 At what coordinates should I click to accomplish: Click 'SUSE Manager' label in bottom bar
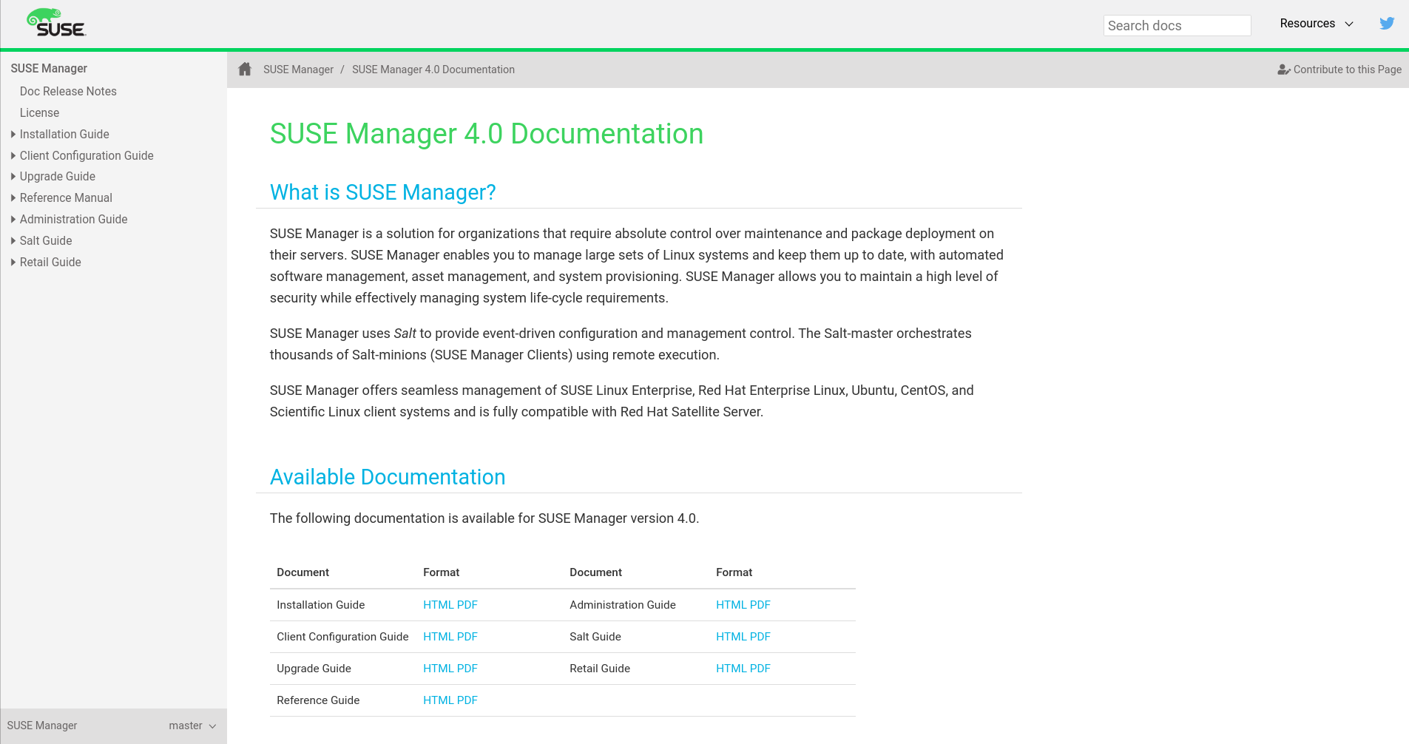point(42,726)
